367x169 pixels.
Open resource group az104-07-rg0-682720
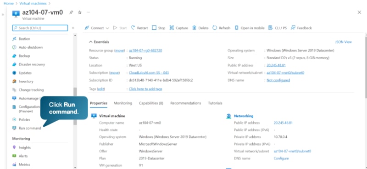tap(145, 51)
